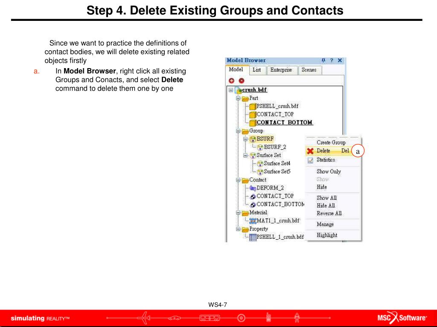437x327 pixels.
Task: Select Reverse All menu entry
Action: click(329, 214)
